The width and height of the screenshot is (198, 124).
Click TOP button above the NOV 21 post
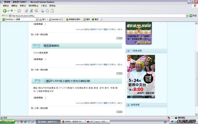click(x=119, y=38)
